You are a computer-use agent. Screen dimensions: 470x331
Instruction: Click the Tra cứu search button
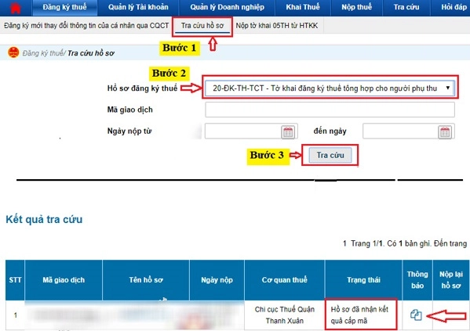(x=330, y=155)
